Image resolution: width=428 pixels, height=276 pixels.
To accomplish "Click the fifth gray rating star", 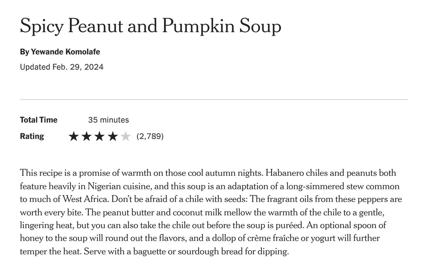I will tap(126, 137).
